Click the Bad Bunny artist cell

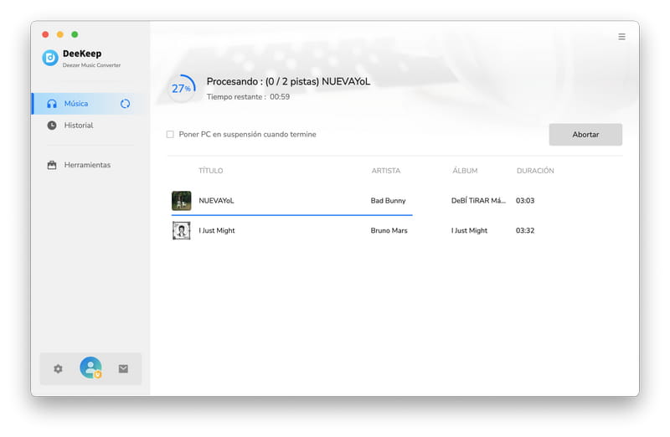[x=388, y=201]
